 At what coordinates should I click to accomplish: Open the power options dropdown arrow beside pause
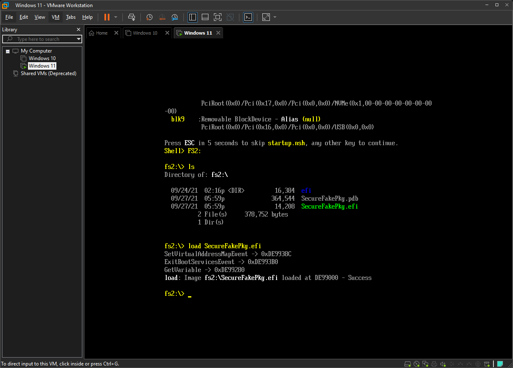tap(116, 17)
